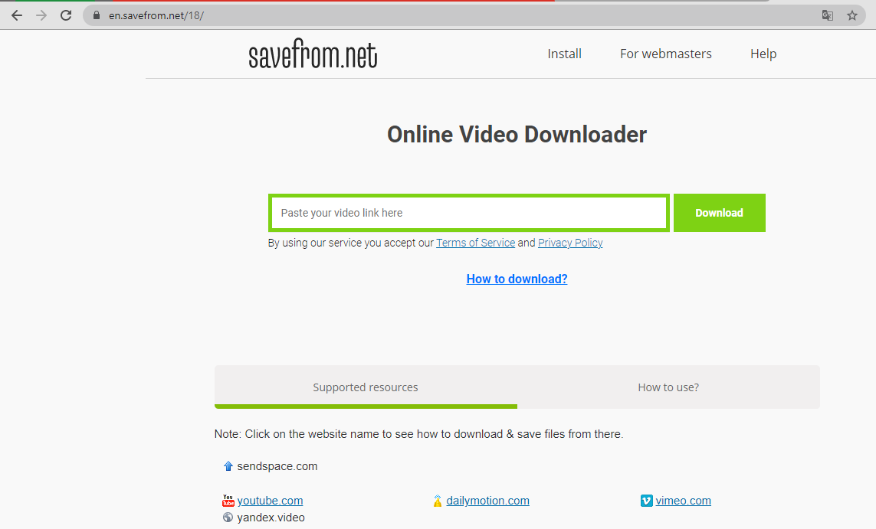Open the vimeo.com link
Image resolution: width=876 pixels, height=529 pixels.
(684, 501)
